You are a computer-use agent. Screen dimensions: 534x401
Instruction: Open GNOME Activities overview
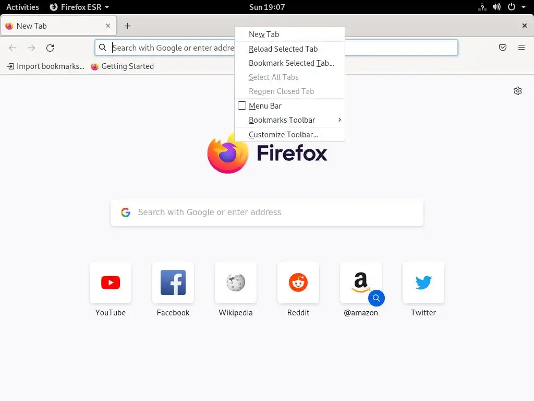point(22,7)
